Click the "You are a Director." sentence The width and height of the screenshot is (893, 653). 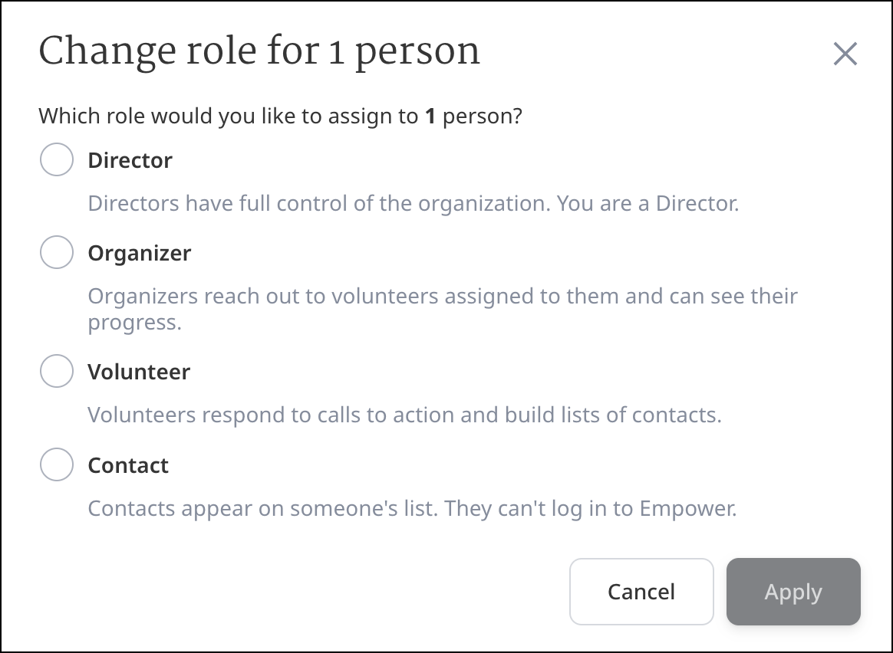click(x=648, y=204)
